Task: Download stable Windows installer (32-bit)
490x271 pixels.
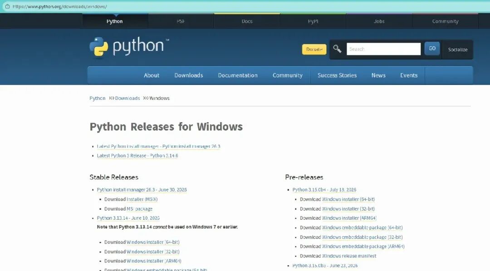Action: [x=153, y=251]
